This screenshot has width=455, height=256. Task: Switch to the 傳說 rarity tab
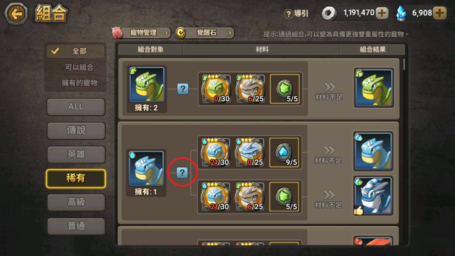coord(76,131)
